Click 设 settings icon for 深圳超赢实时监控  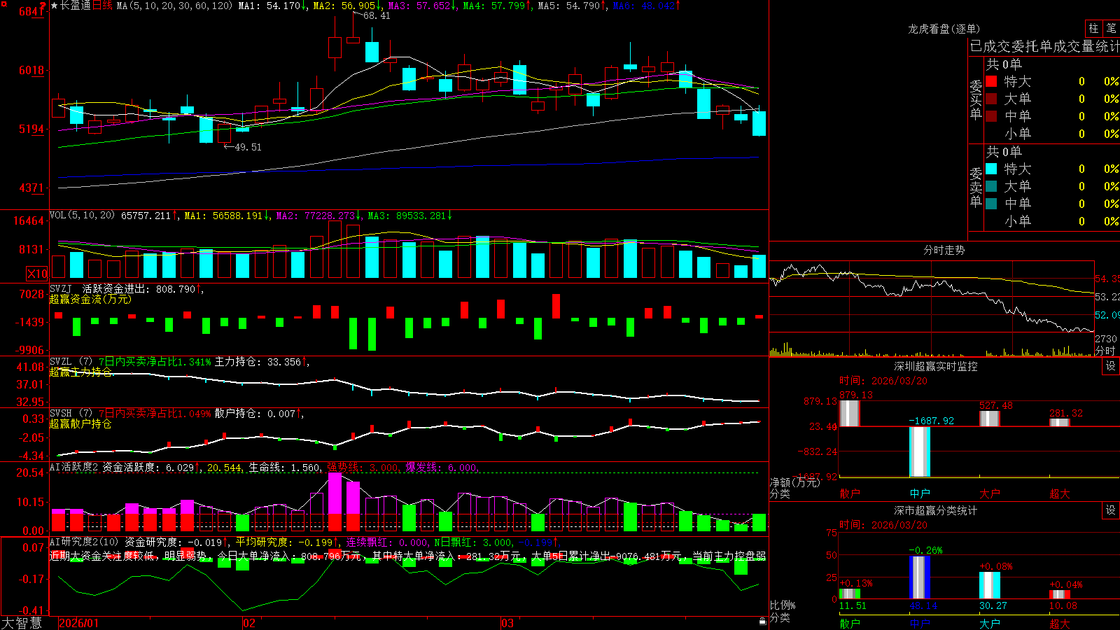click(x=1111, y=367)
